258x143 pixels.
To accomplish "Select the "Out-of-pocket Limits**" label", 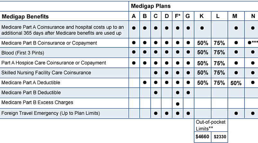I will 211,125.
